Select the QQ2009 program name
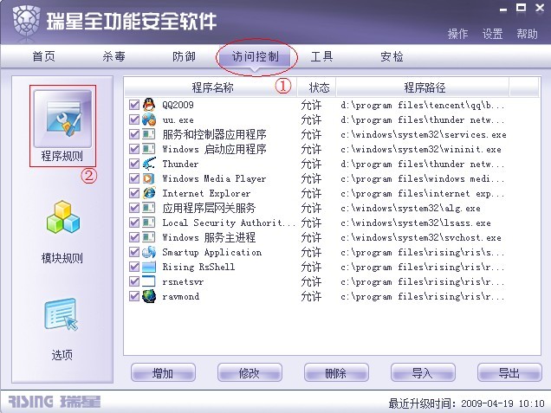 tap(178, 105)
